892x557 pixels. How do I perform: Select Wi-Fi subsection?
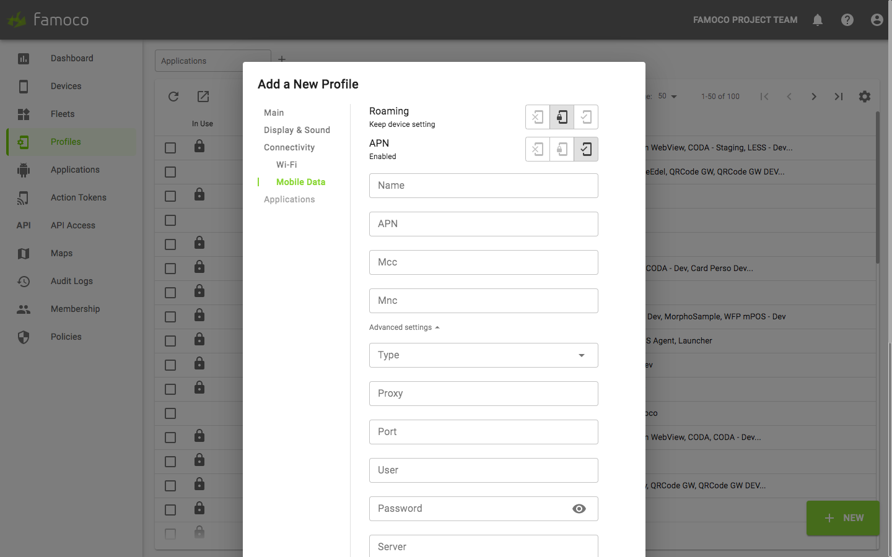point(287,165)
